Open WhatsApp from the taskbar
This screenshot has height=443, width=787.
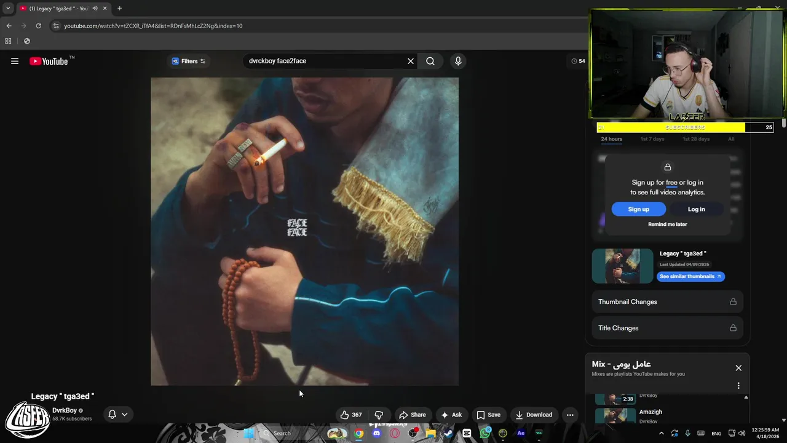(485, 433)
